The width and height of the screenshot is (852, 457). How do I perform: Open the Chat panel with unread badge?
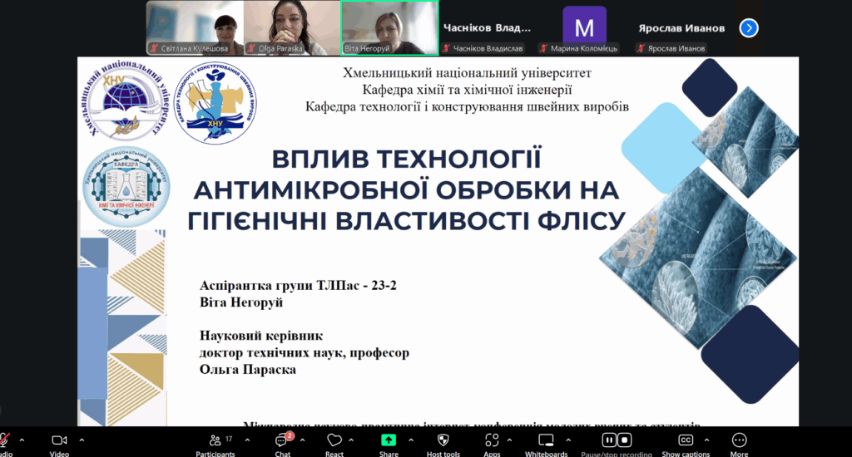pos(283,440)
